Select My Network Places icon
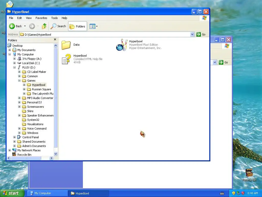Screen dimensions: 262x197 pyautogui.click(x=14, y=150)
